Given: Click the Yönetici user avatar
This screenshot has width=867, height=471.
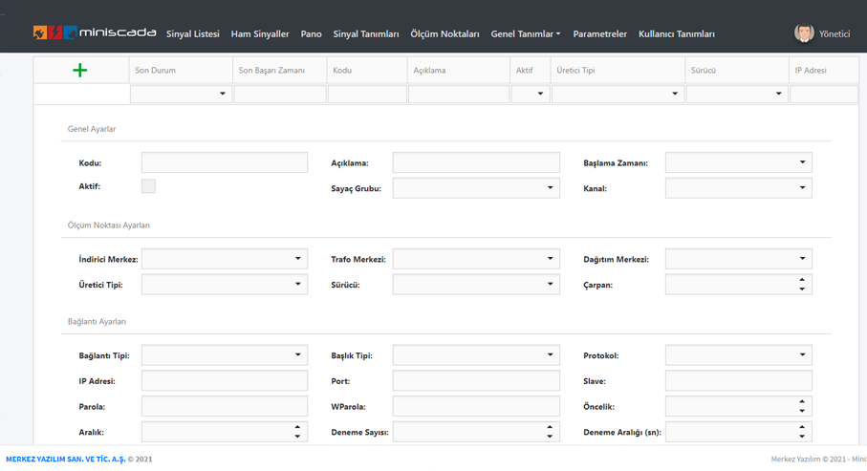Looking at the screenshot, I should [804, 33].
